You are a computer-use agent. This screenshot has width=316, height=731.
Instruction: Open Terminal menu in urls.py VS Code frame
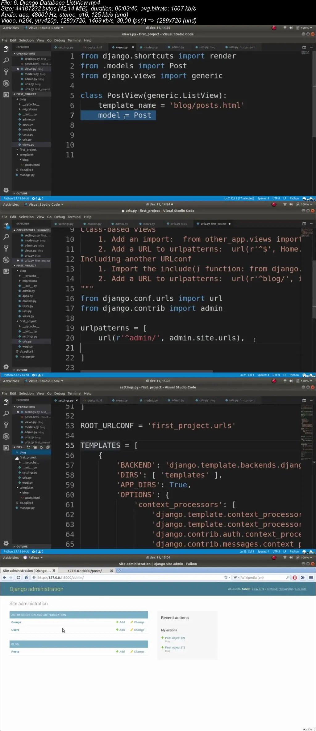pos(74,217)
